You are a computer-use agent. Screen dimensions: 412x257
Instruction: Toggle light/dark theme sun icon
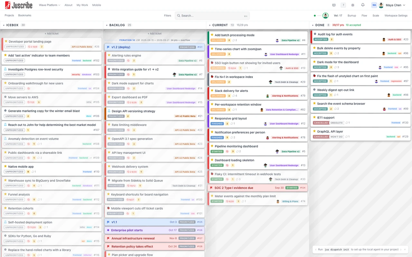tap(353, 5)
